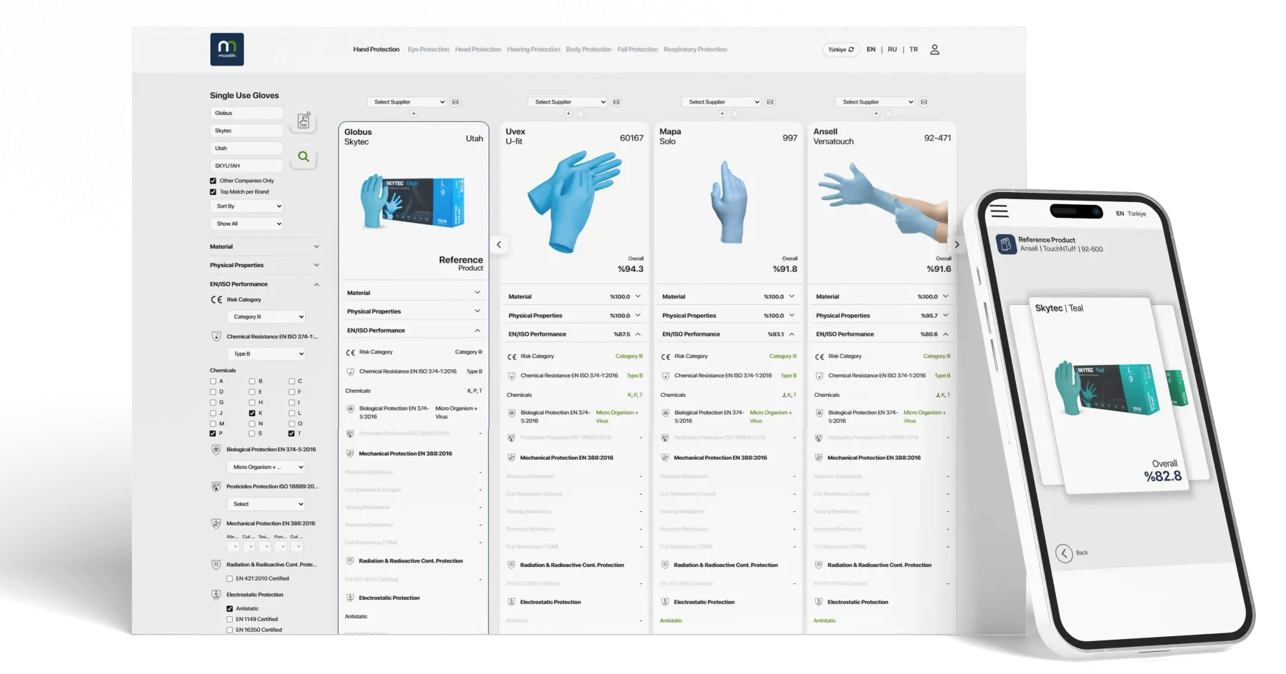Download the PDF export icon

tap(304, 121)
